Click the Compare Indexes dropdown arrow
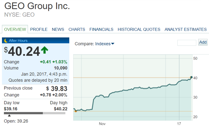This screenshot has width=209, height=126. (x=113, y=44)
